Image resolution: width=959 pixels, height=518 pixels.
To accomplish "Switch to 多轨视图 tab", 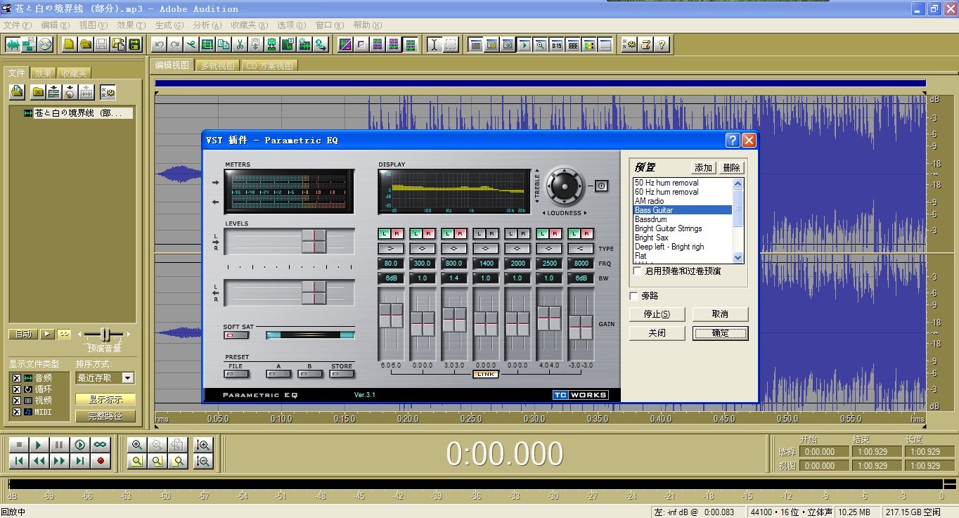I will [x=217, y=65].
